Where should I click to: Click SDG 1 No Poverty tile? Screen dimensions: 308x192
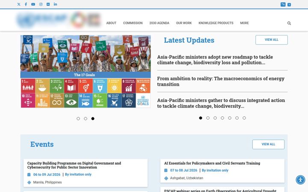click(x=28, y=86)
